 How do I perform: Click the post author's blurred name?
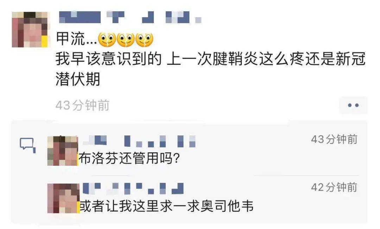[131, 17]
